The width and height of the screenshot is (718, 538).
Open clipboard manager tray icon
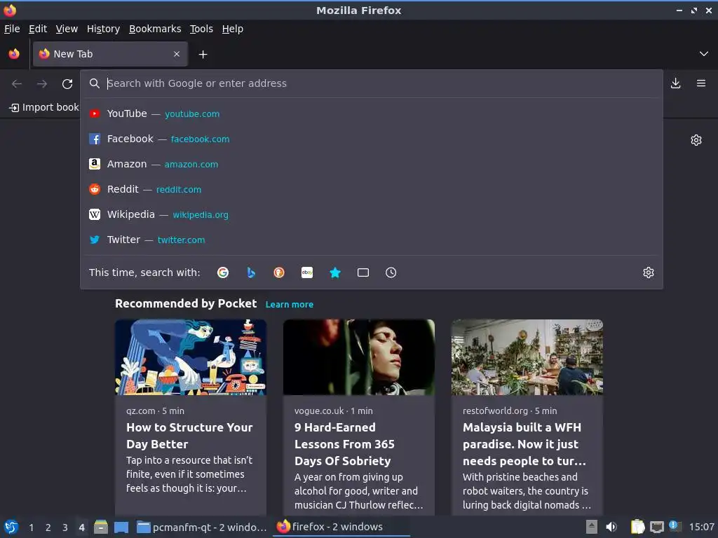pos(638,527)
